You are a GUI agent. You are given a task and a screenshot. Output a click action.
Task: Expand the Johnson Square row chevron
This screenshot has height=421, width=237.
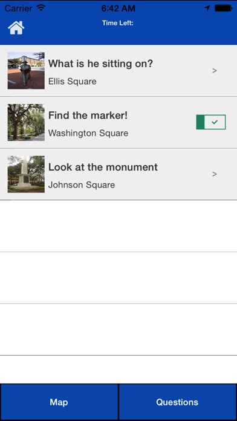214,174
